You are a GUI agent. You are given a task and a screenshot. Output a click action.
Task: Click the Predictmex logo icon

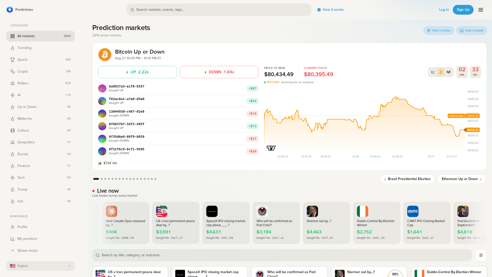click(x=10, y=10)
